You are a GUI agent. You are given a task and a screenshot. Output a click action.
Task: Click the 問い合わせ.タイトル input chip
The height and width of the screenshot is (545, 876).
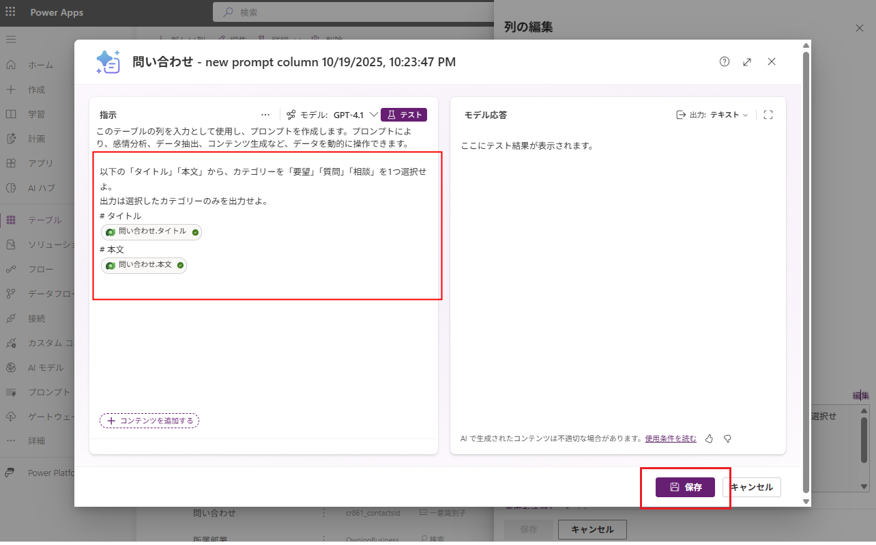pos(151,232)
